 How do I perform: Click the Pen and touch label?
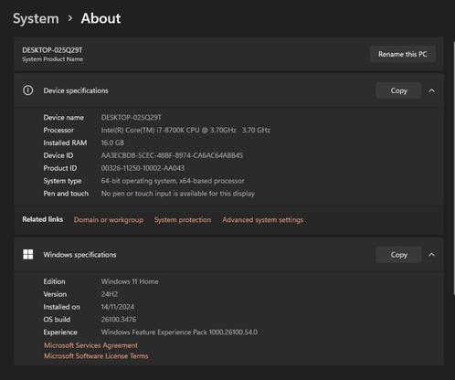coord(66,194)
